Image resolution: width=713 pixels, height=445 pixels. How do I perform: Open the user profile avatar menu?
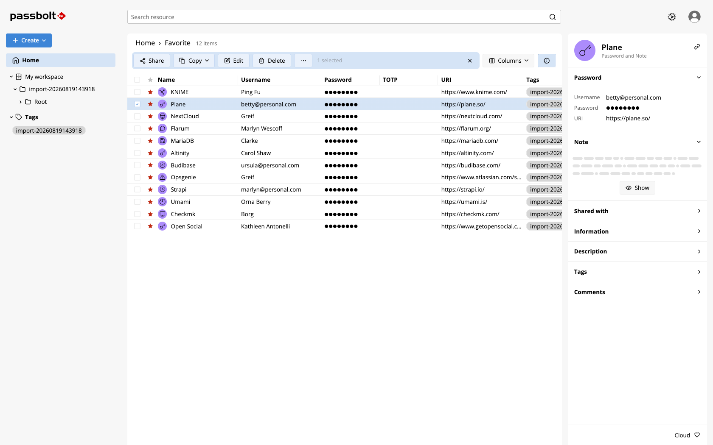coord(694,17)
